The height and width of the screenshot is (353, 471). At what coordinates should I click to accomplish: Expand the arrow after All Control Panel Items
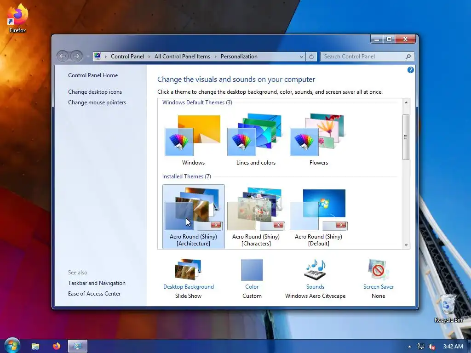click(x=215, y=57)
